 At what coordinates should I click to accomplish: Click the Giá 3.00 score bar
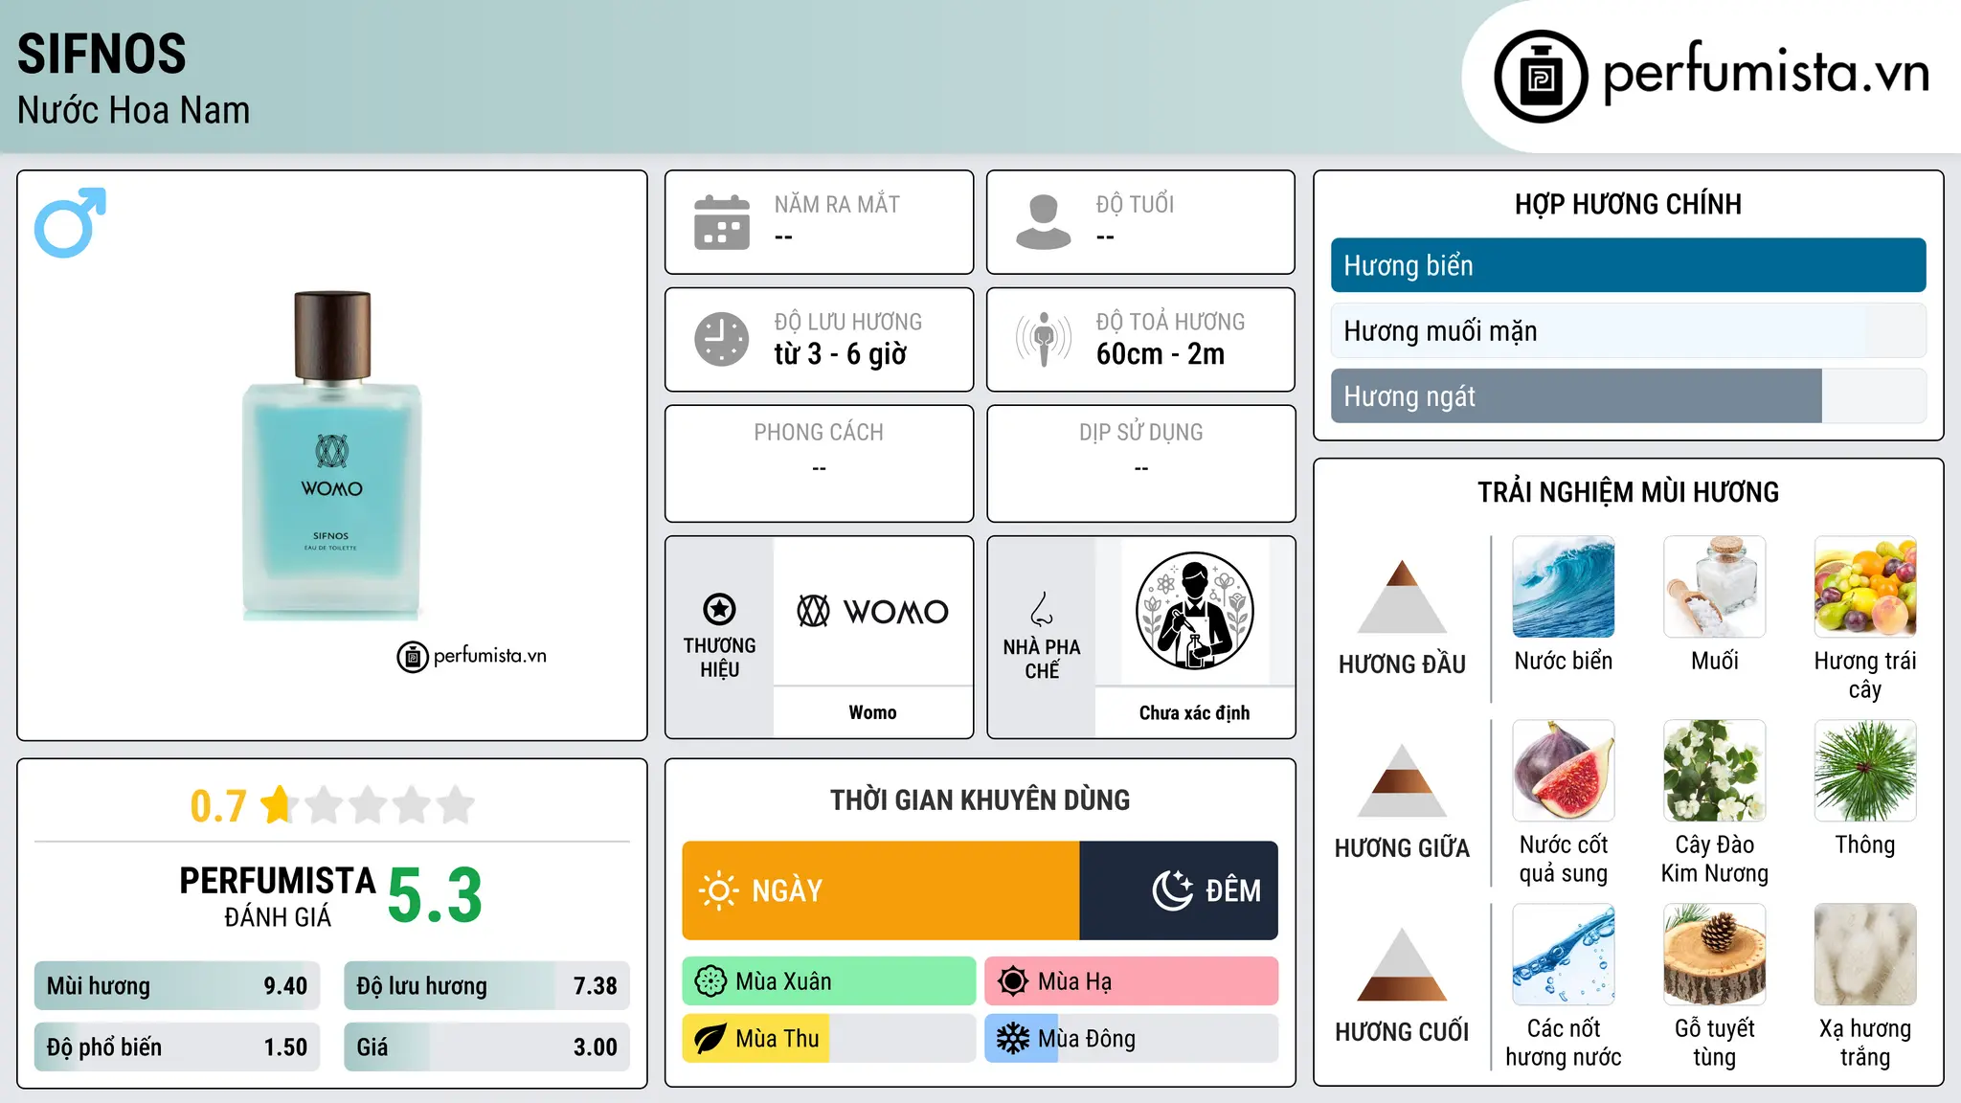pos(486,1047)
